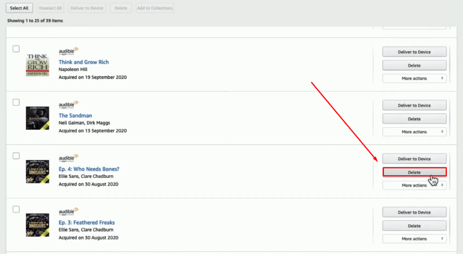Click the author text Napoleon Hill
The width and height of the screenshot is (463, 254).
[x=73, y=69]
